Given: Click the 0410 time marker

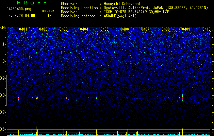Looking at the screenshot, I should click(x=207, y=29).
